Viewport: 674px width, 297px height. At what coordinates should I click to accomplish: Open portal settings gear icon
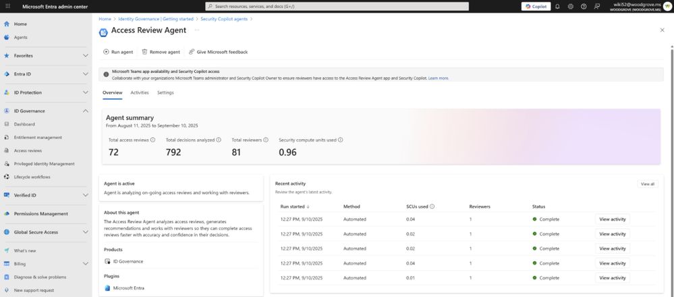(x=570, y=7)
